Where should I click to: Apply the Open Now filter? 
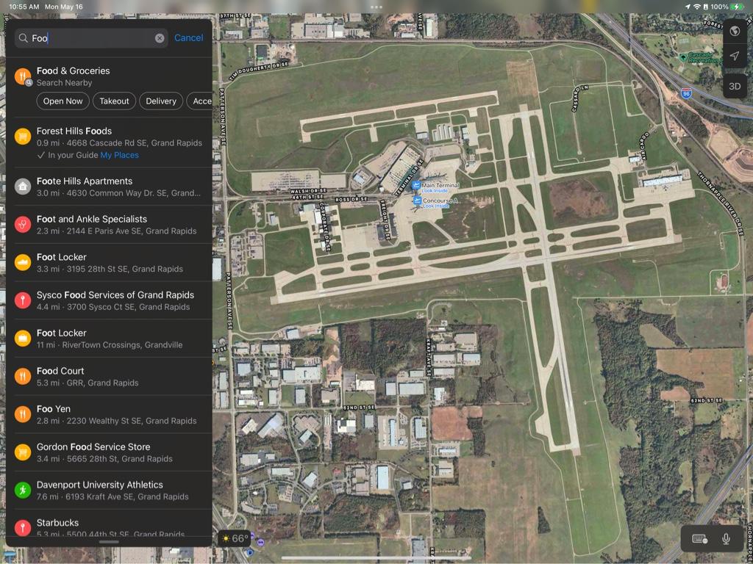[63, 101]
